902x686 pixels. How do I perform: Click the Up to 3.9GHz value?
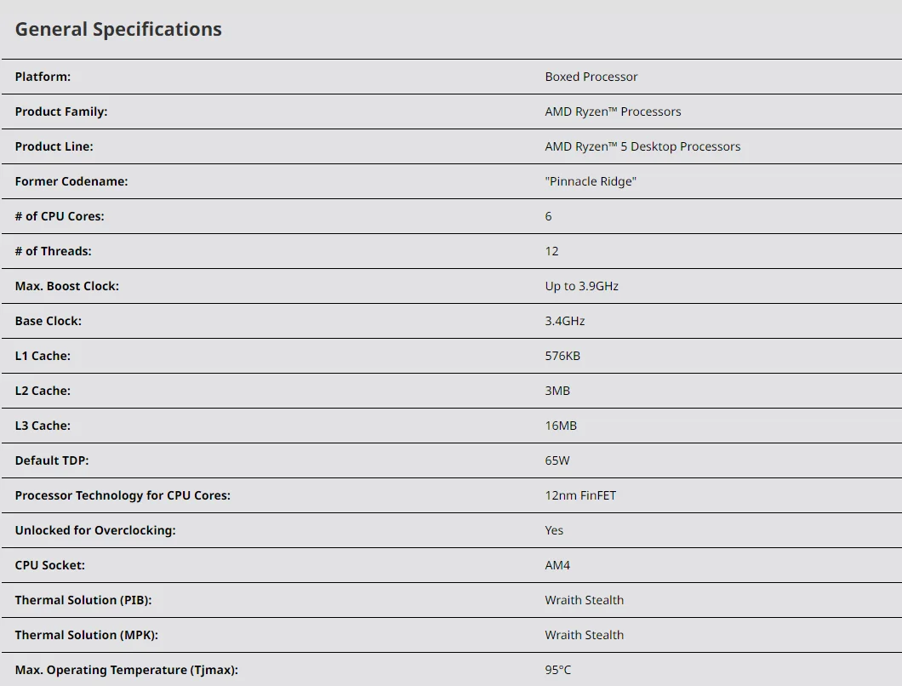click(582, 286)
